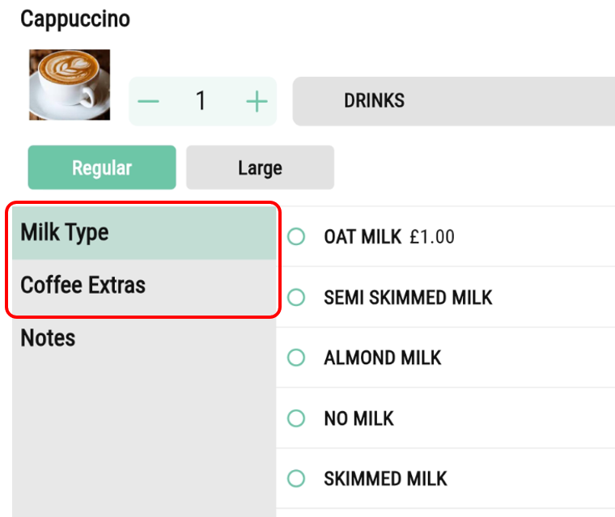Screen dimensions: 615x517
Task: Click the cappuccino cup thumbnail image
Action: point(70,85)
